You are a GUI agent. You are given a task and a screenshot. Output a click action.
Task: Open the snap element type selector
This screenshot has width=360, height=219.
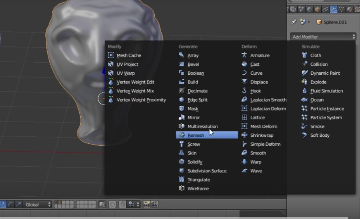(134, 205)
